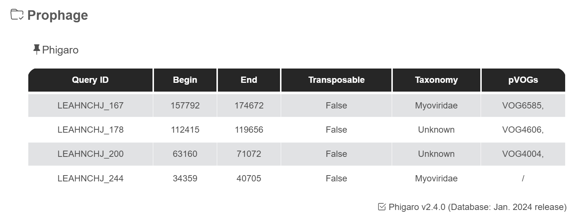The height and width of the screenshot is (214, 585).
Task: Click the pin icon beside Phigaro
Action: [36, 49]
